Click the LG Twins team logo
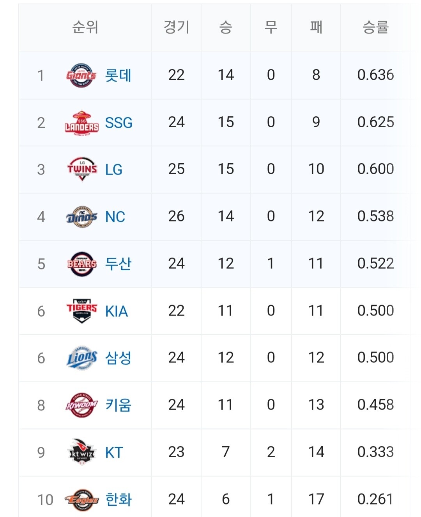This screenshot has height=517, width=421. click(x=82, y=169)
